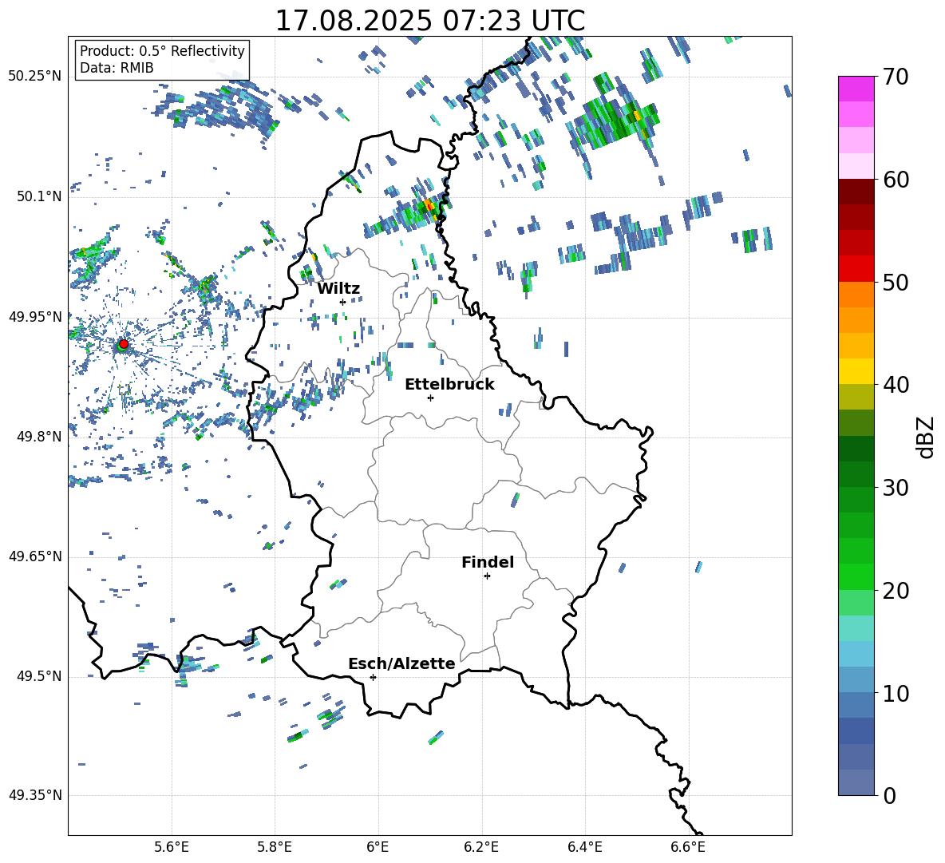Click the 5.8°E longitude label

(x=275, y=847)
